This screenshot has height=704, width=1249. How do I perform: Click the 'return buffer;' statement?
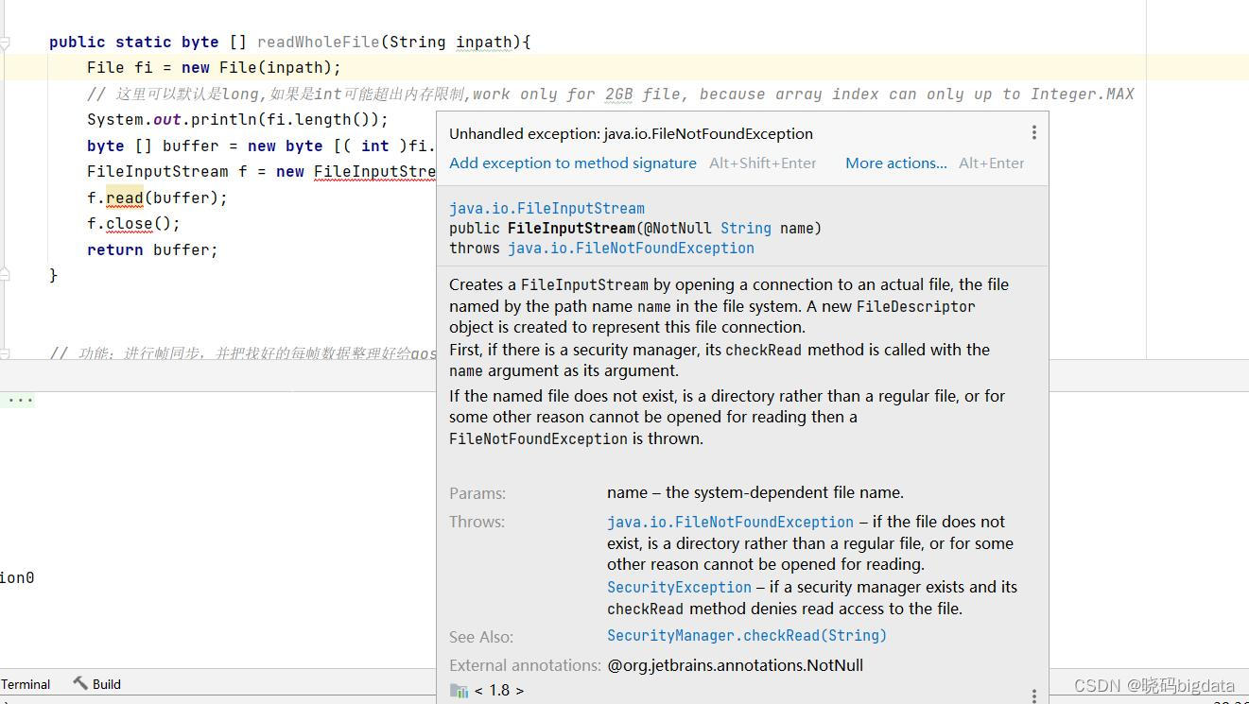[x=152, y=249]
